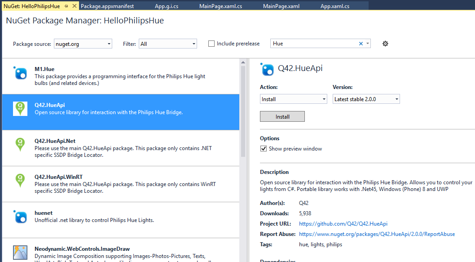Select the M1.Hue package title

44,69
